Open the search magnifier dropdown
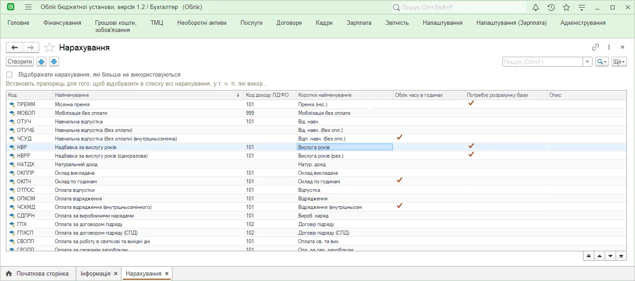The width and height of the screenshot is (635, 281). [602, 62]
